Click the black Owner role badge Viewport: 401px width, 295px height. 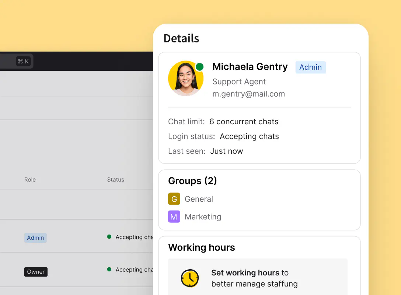pyautogui.click(x=35, y=271)
